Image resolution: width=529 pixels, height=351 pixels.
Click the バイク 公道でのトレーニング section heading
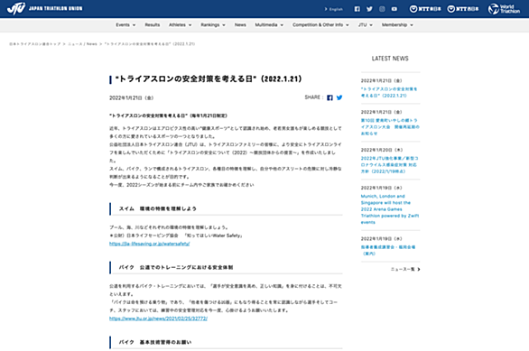pos(176,267)
